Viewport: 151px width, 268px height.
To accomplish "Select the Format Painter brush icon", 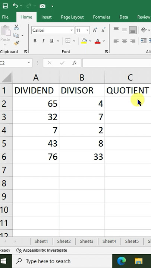I will coord(16,43).
